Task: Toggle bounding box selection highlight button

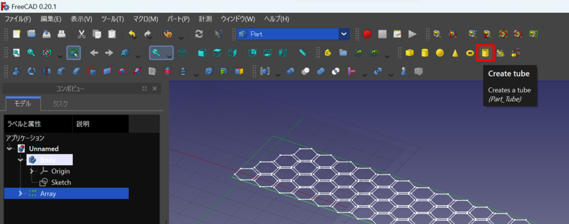Action: [73, 53]
